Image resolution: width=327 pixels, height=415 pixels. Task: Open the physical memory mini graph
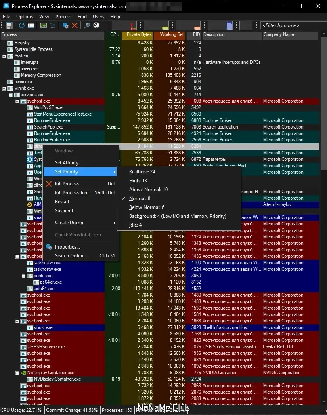(188, 25)
